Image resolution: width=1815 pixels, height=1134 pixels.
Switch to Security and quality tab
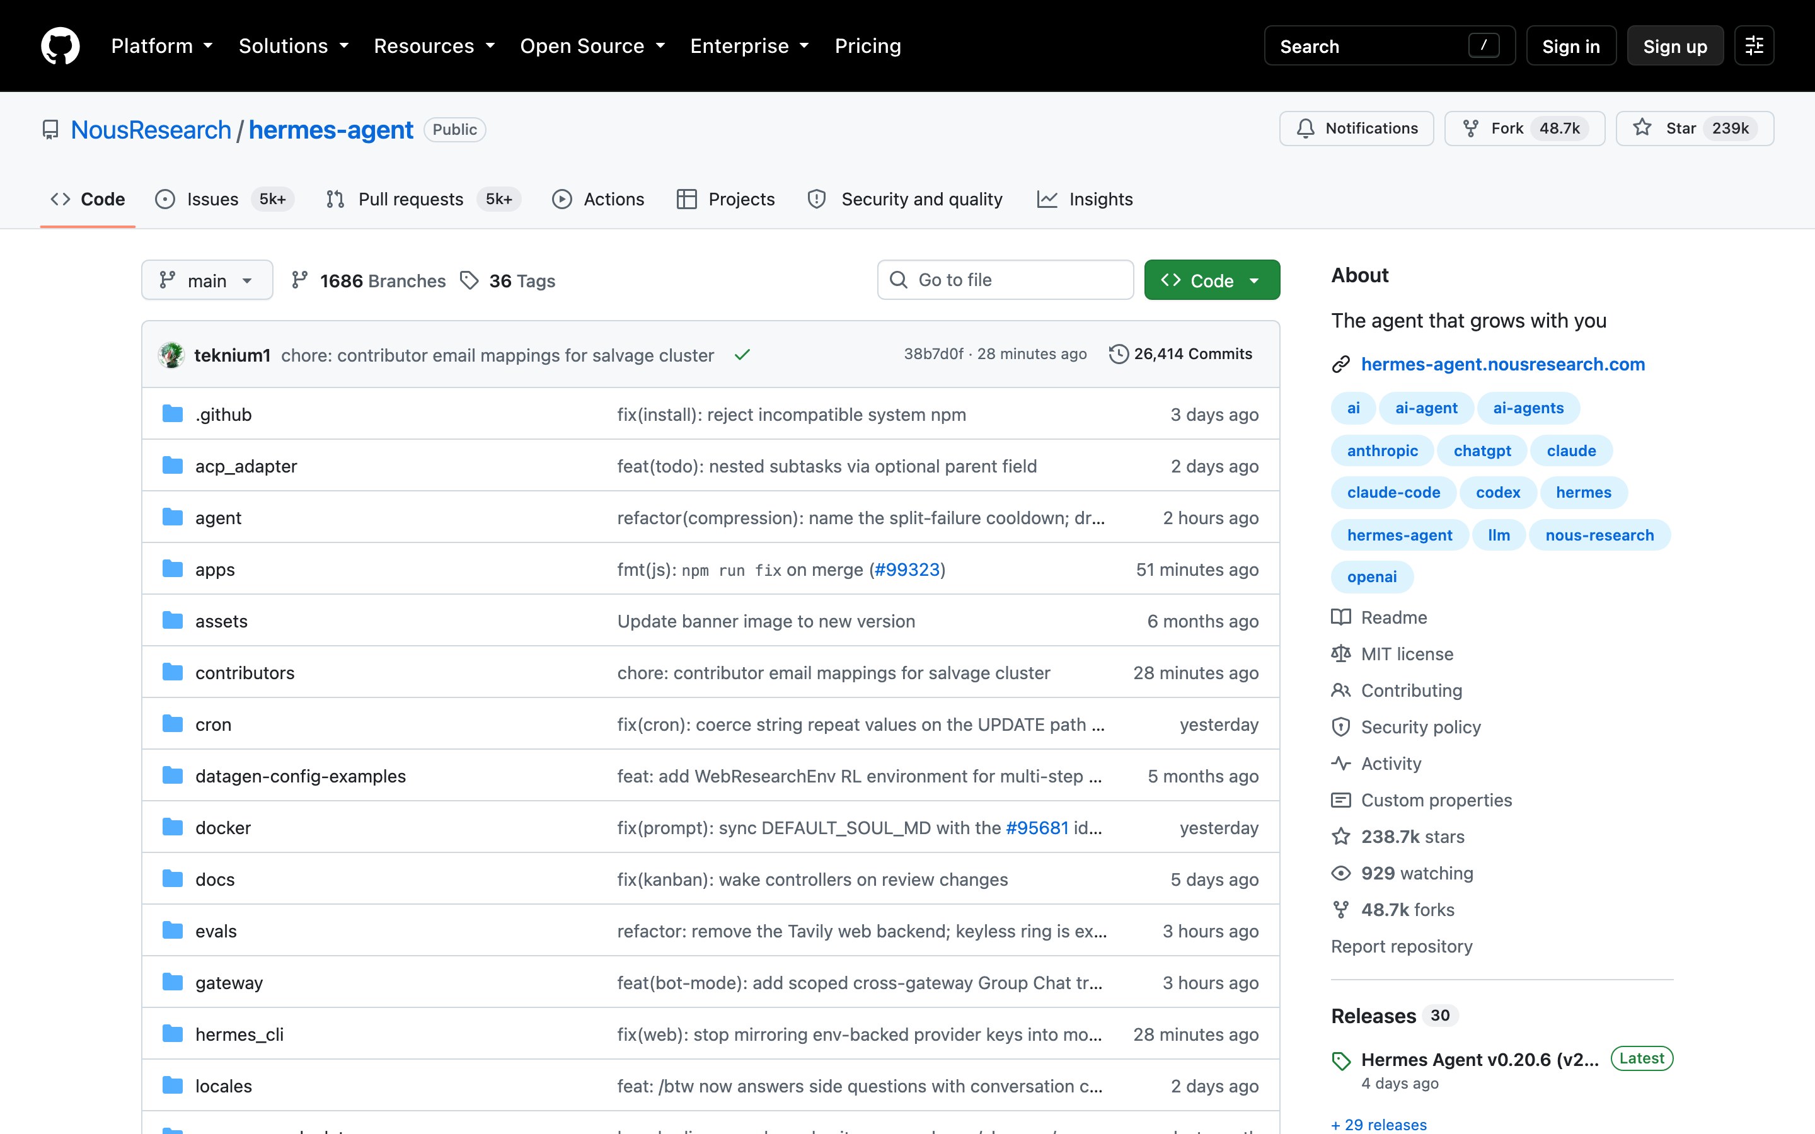(x=904, y=200)
